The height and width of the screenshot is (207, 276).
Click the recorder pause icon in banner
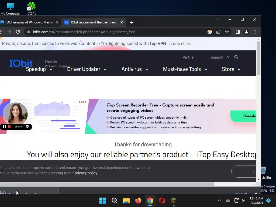4,127
